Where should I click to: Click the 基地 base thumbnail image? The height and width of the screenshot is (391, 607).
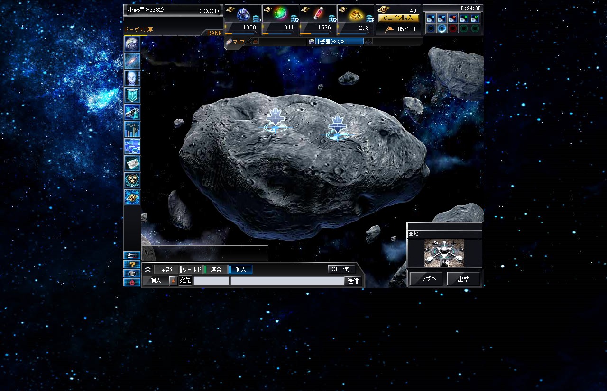pyautogui.click(x=444, y=253)
